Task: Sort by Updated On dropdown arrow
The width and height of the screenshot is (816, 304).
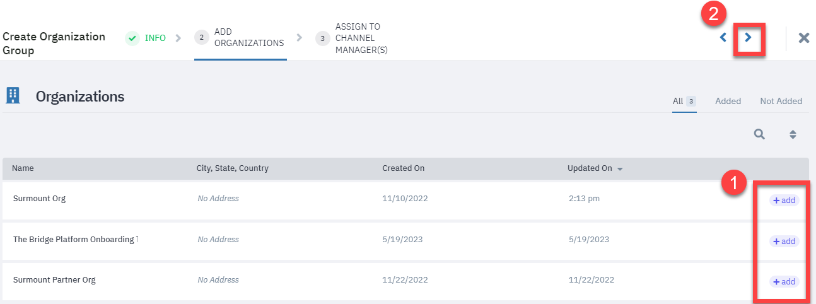Action: click(620, 169)
